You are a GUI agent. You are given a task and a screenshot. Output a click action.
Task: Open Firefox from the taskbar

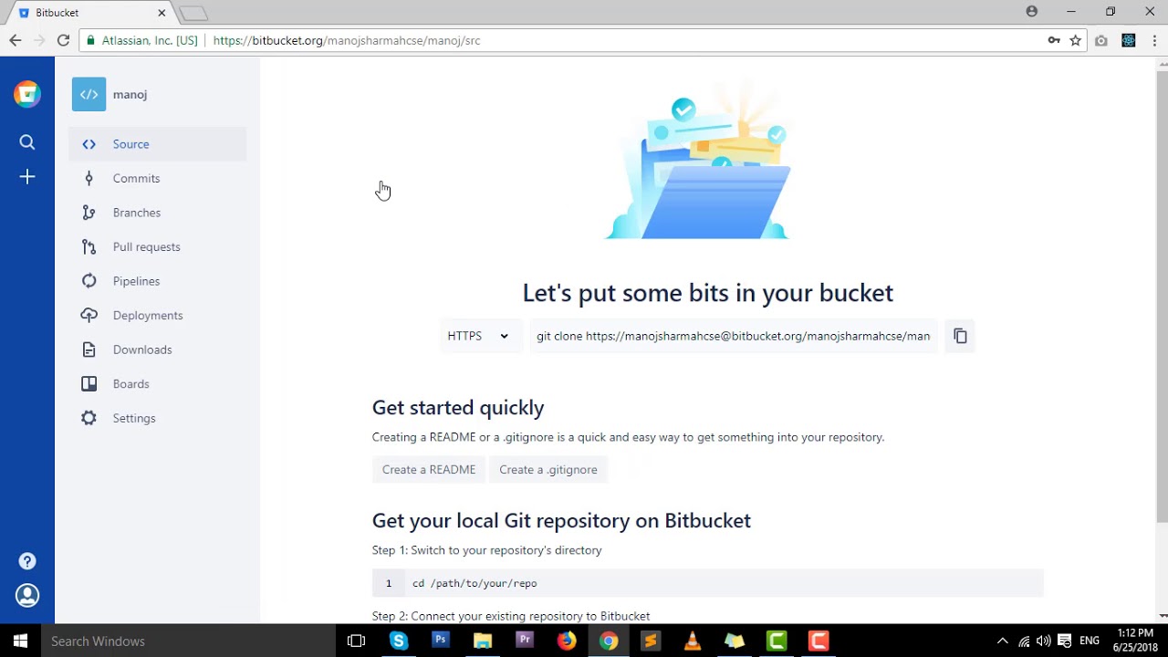[x=567, y=641]
